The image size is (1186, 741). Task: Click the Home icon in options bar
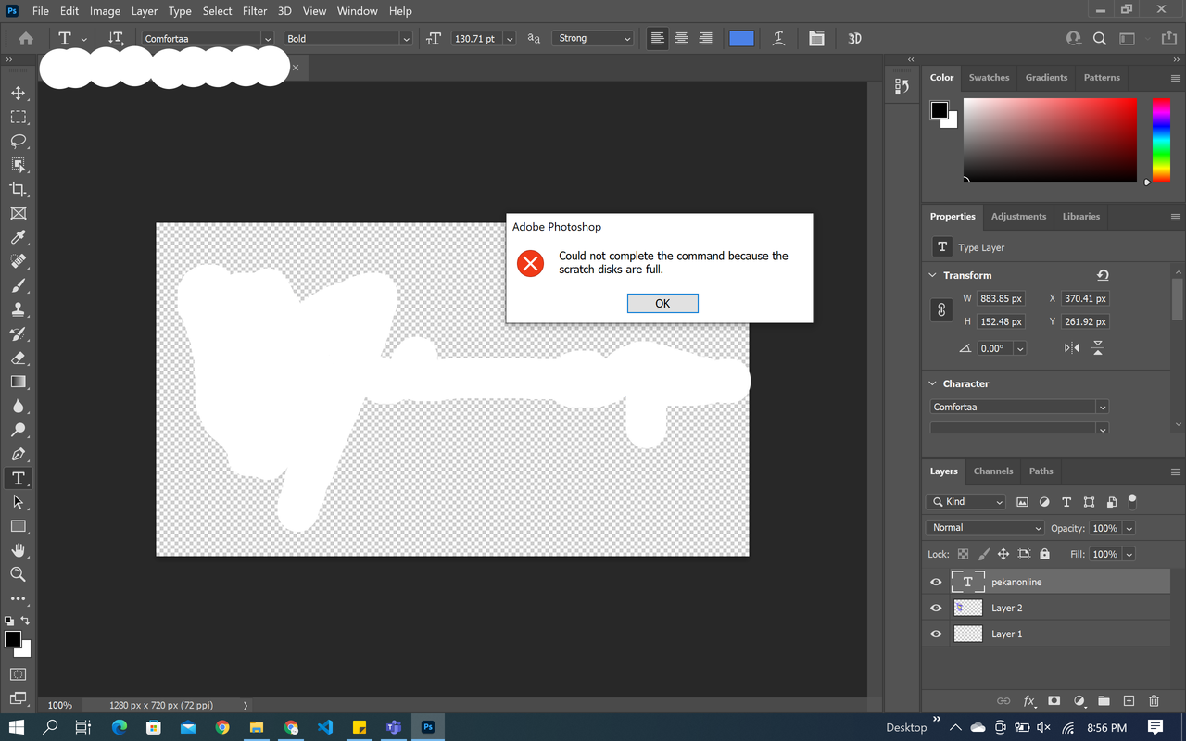point(26,39)
